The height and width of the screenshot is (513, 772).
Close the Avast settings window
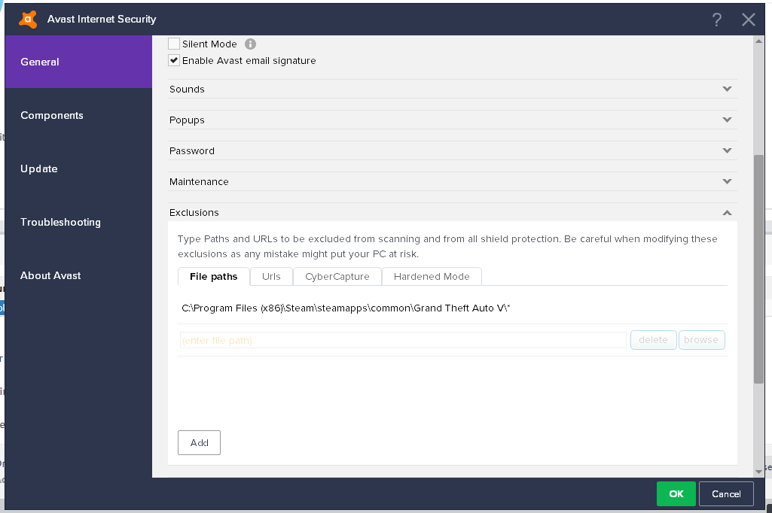point(748,20)
